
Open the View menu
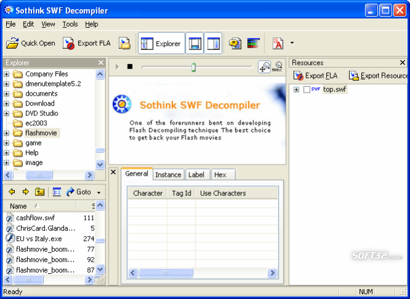click(x=48, y=24)
